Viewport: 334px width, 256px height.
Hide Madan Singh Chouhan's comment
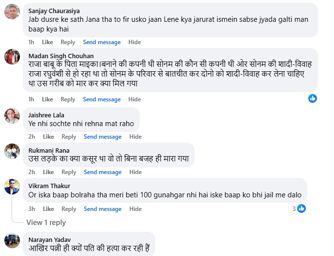(x=134, y=99)
